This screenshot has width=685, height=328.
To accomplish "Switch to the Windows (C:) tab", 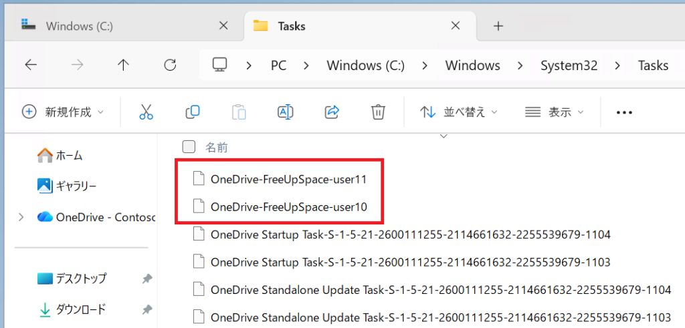I will [79, 26].
